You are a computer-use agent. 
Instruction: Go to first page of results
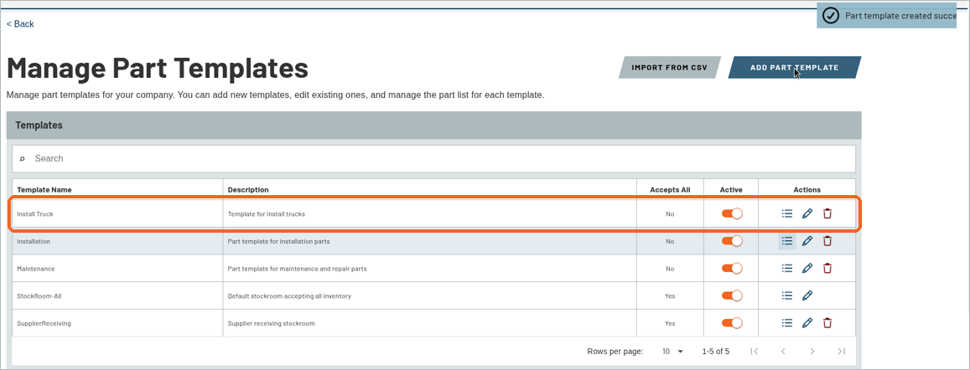tap(754, 352)
